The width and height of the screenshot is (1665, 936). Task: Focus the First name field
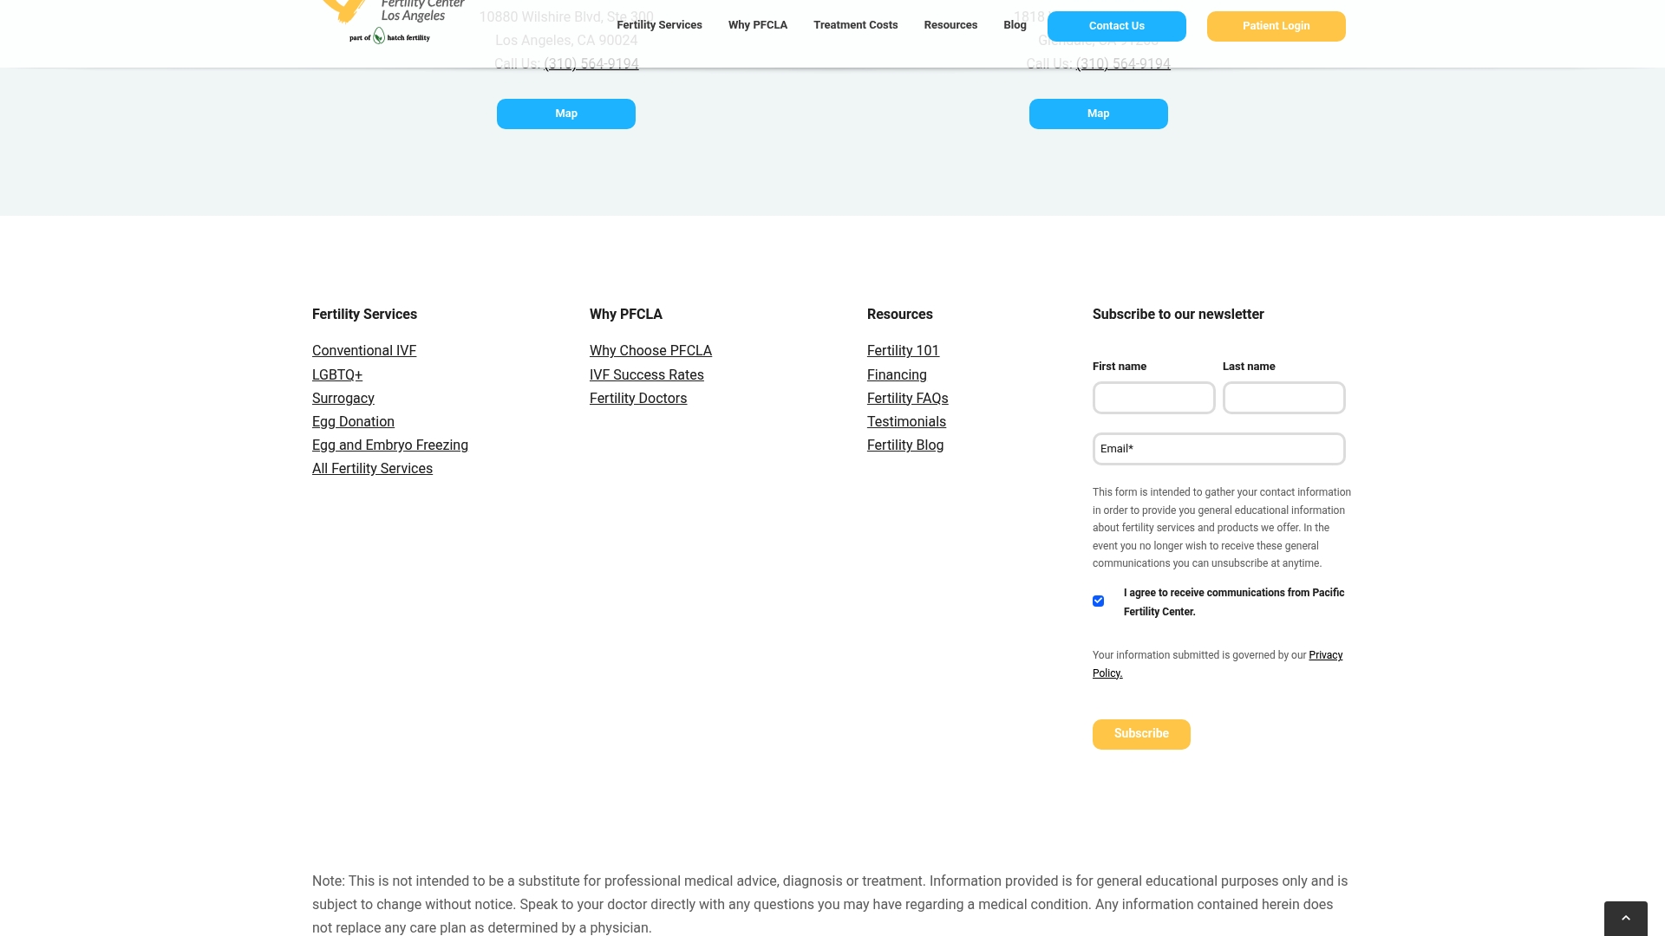point(1153,398)
